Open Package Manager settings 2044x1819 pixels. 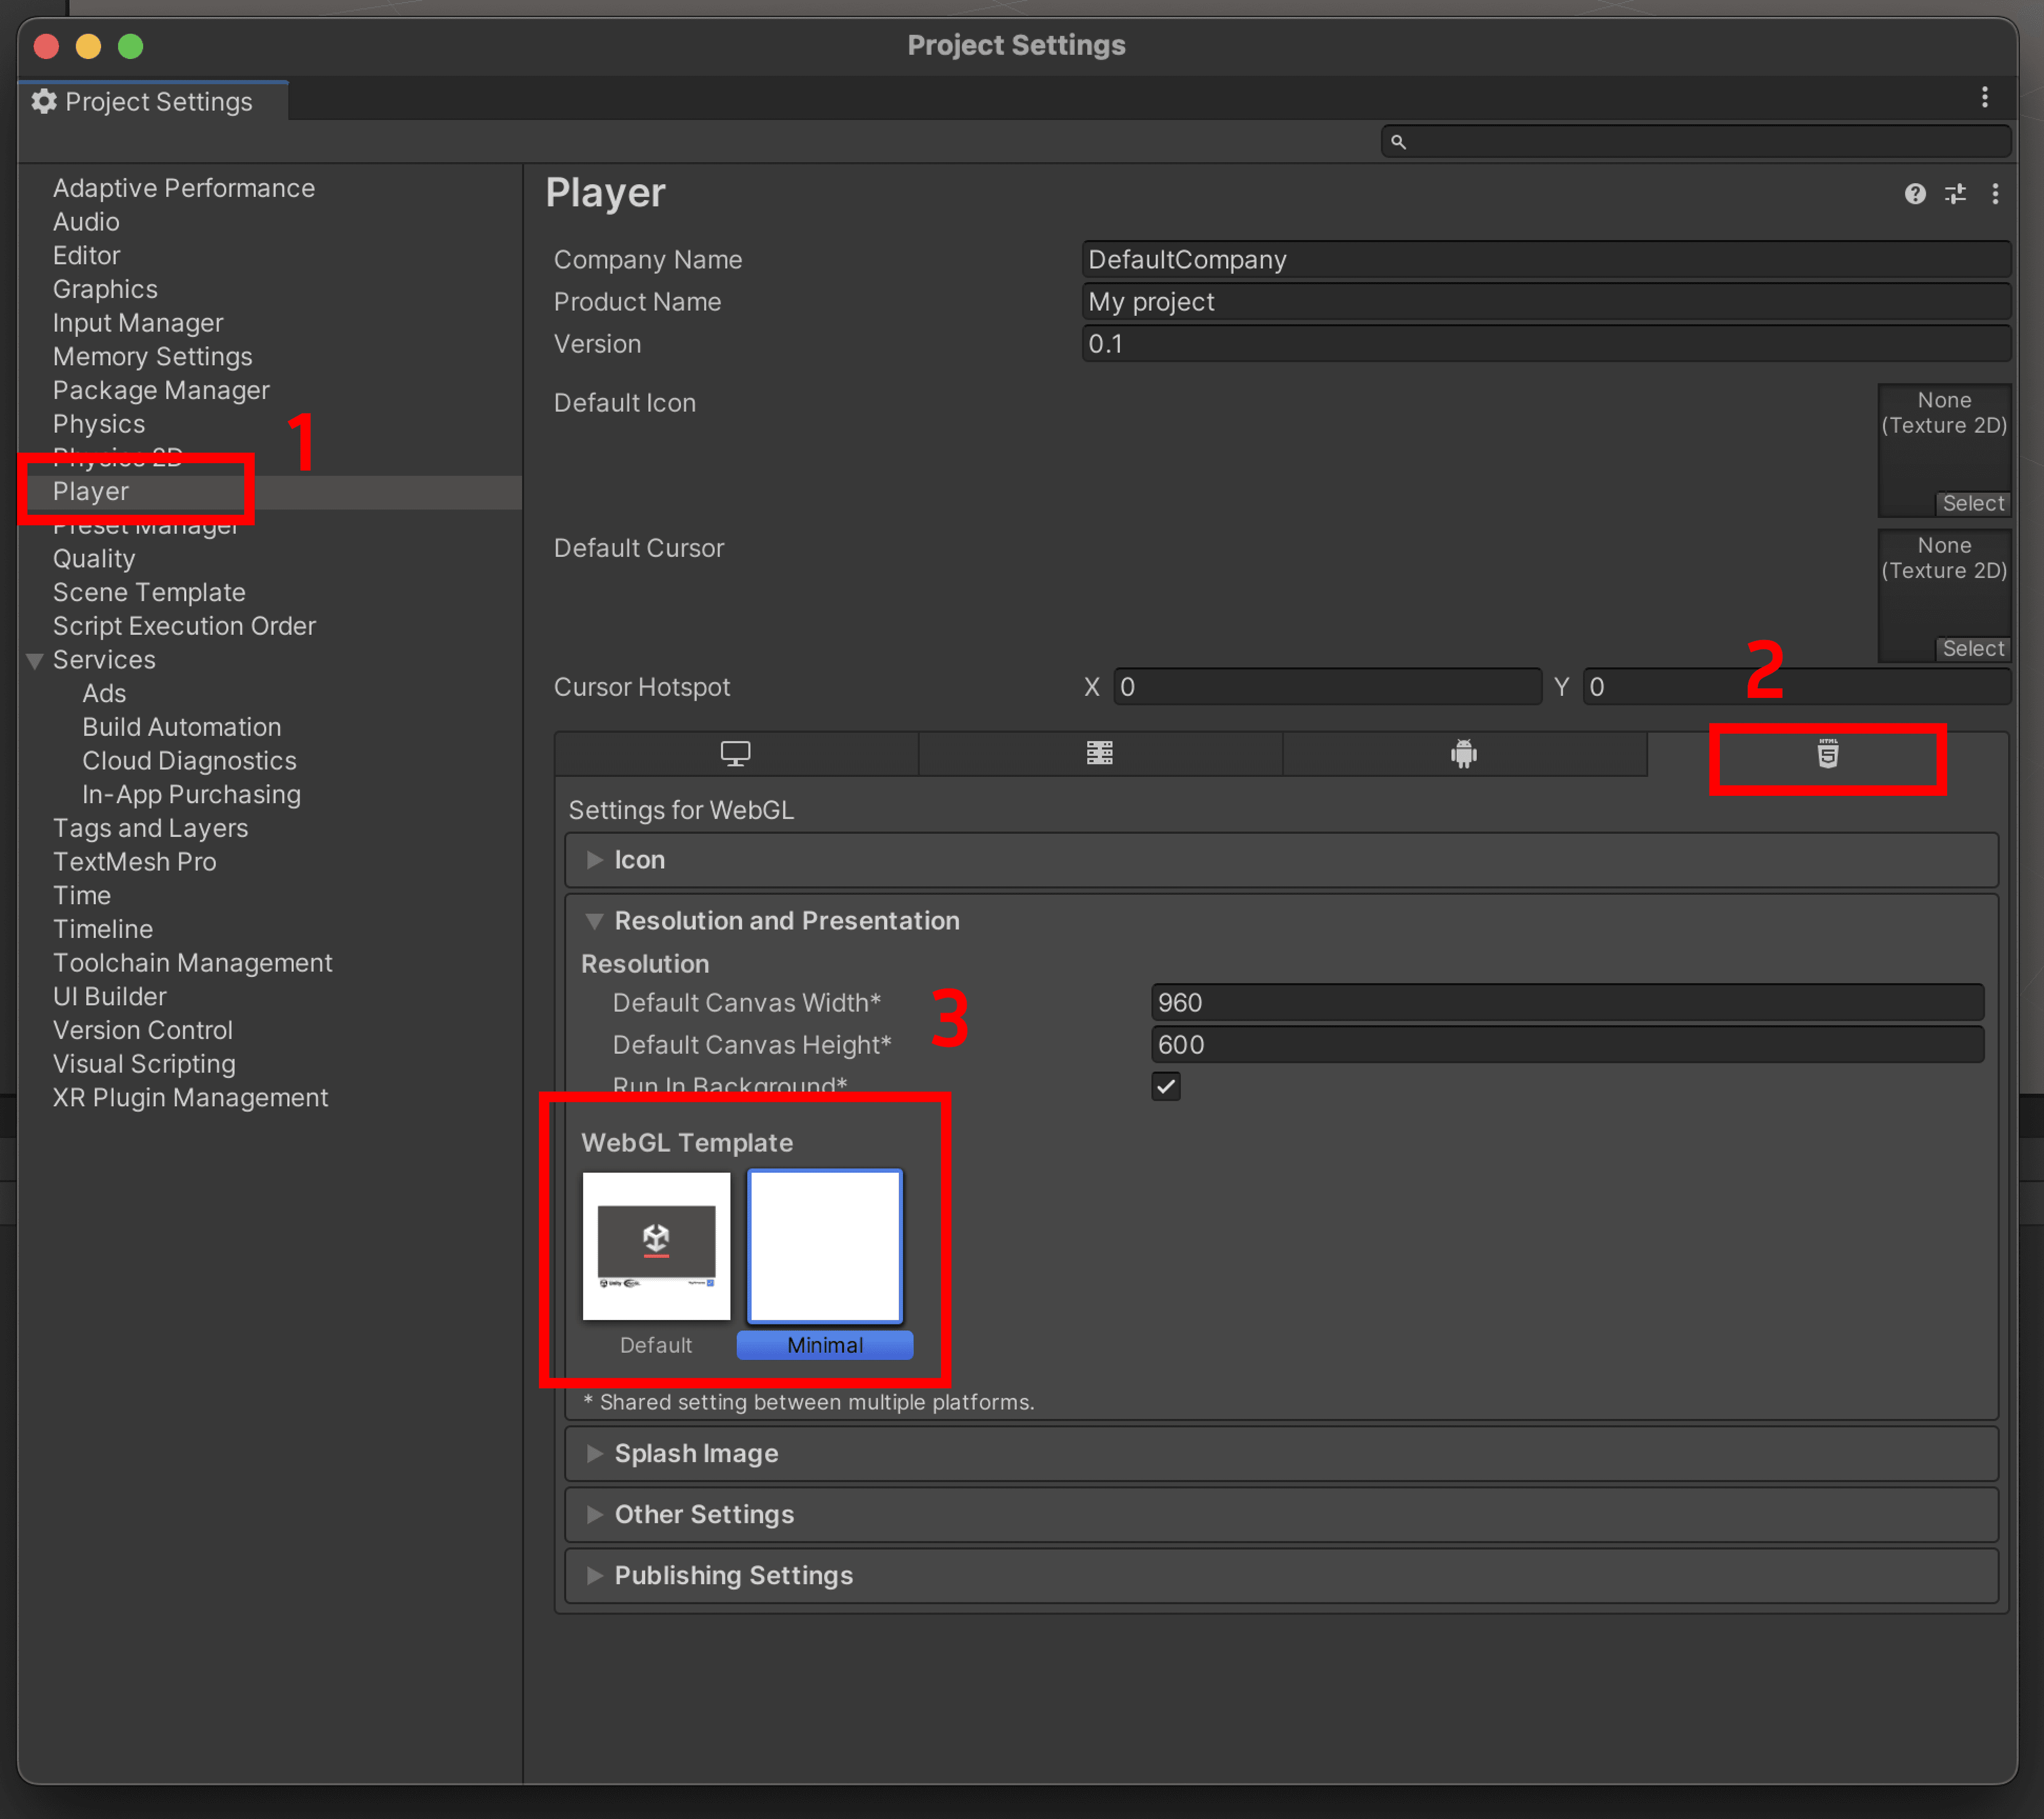click(x=161, y=391)
